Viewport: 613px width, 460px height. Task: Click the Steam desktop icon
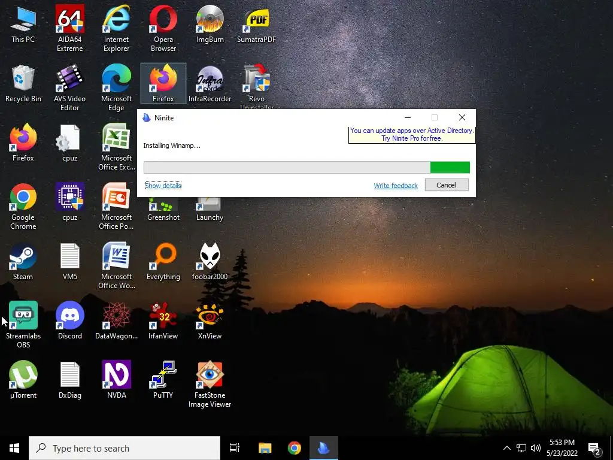pyautogui.click(x=23, y=262)
